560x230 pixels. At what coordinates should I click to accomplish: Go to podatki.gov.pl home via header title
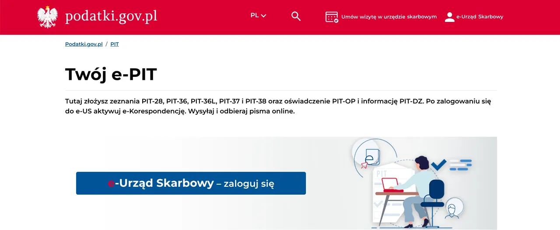111,17
